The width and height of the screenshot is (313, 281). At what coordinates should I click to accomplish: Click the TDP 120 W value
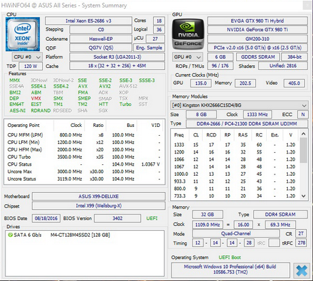31,67
